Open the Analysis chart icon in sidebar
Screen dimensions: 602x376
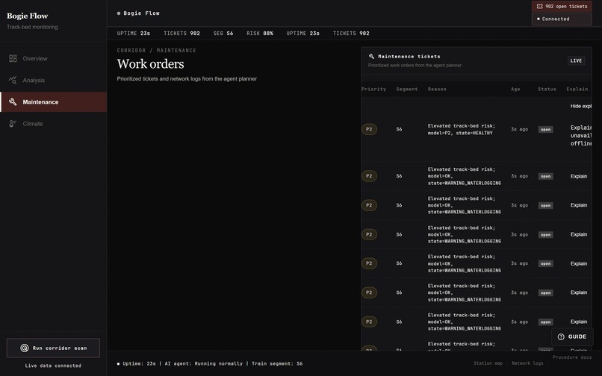[13, 80]
